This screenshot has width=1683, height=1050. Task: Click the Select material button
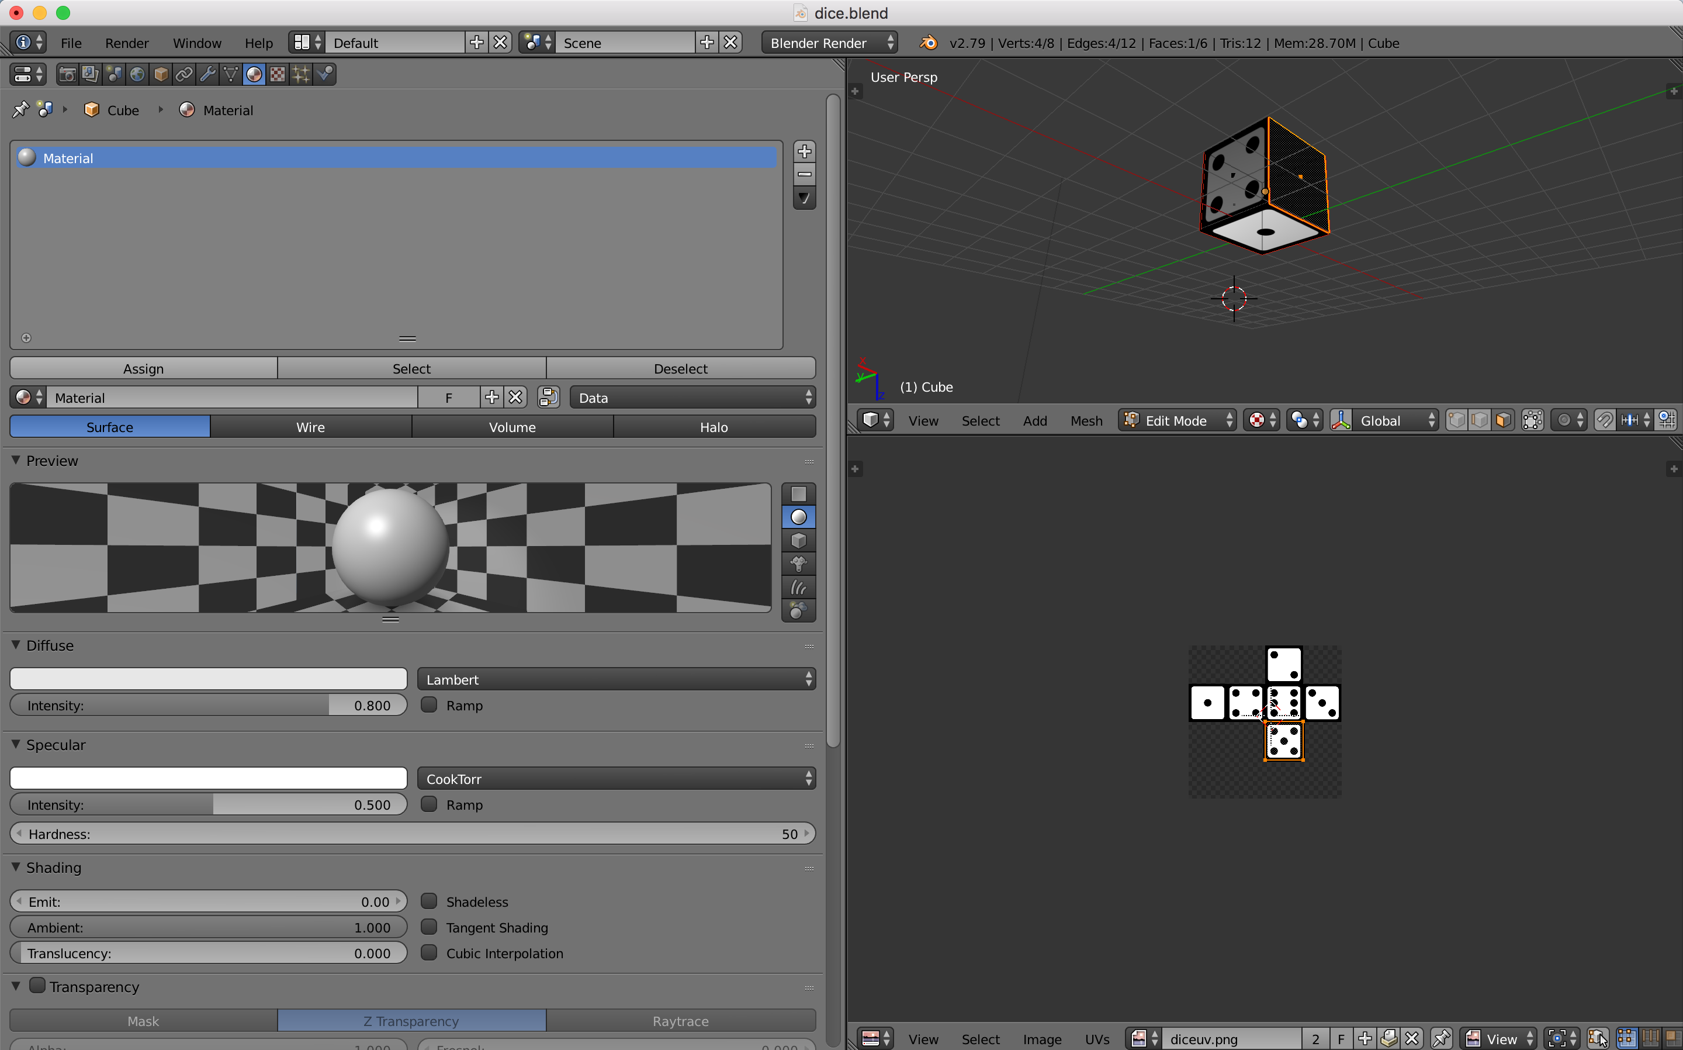pos(411,368)
